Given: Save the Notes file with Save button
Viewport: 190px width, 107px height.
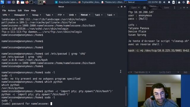Looking at the screenshot, I should click(x=166, y=7).
